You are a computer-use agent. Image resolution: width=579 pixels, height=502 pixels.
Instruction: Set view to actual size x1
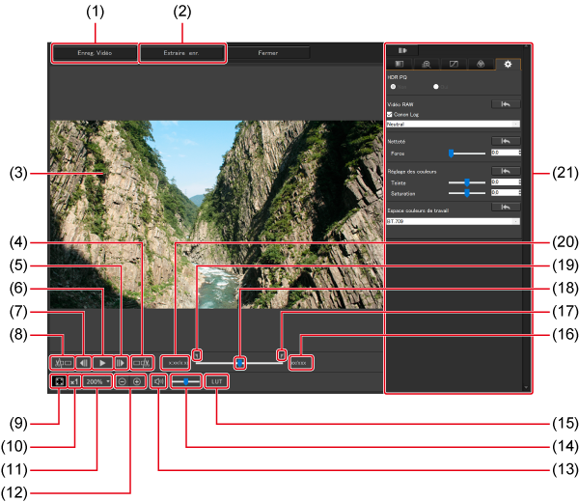click(74, 382)
